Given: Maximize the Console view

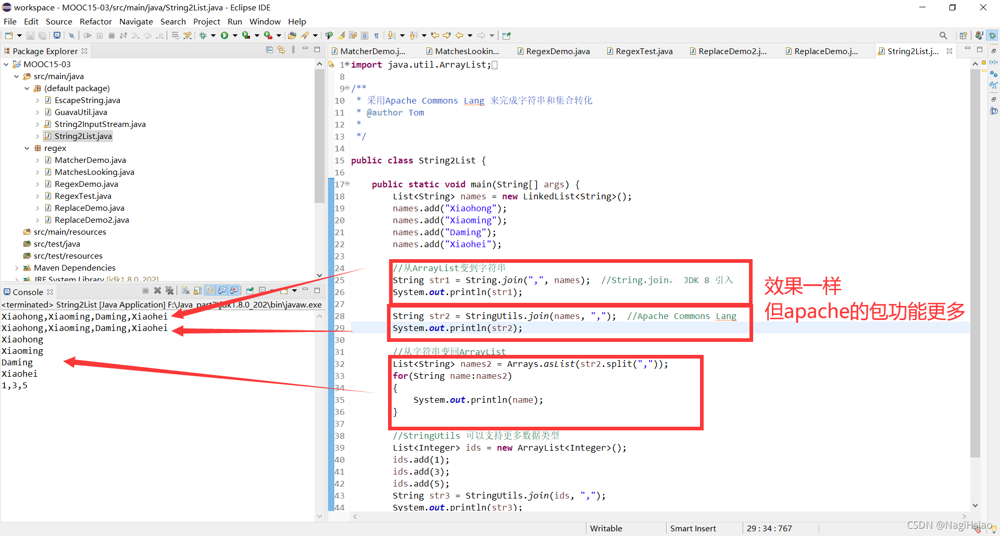Looking at the screenshot, I should (317, 290).
